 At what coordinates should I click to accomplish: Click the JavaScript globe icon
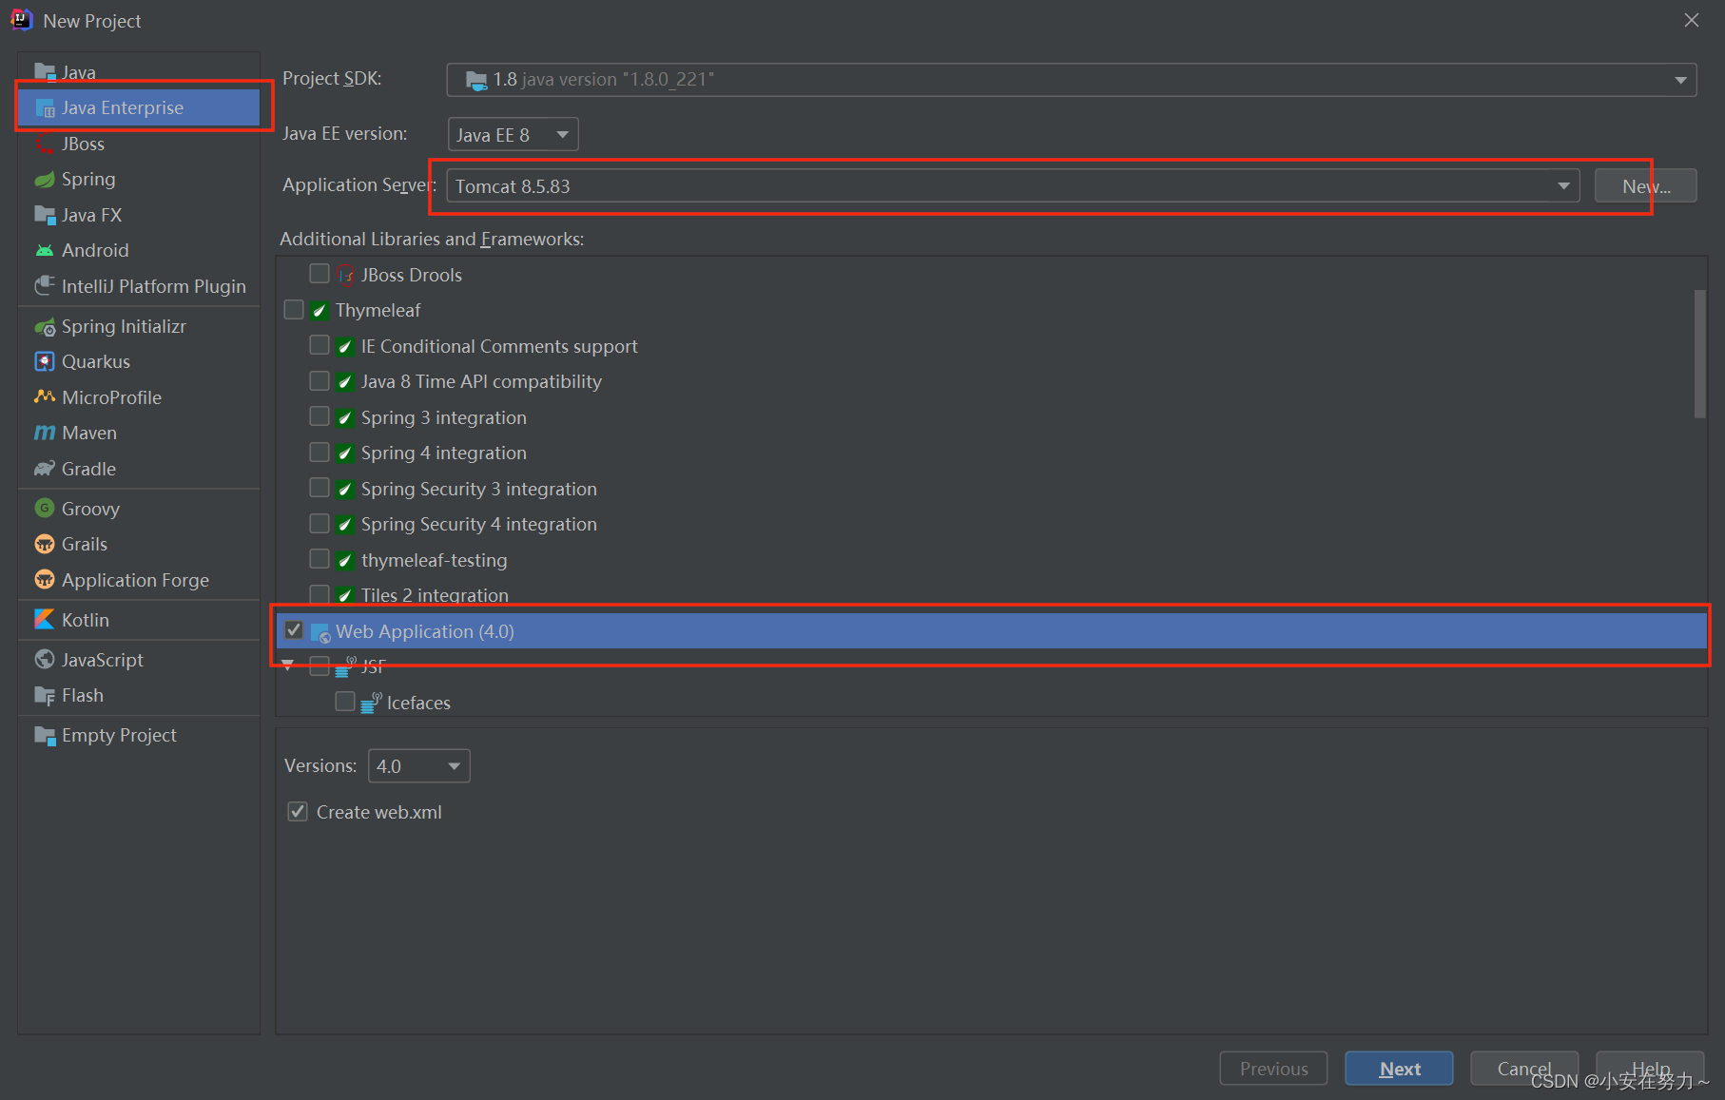pos(45,660)
